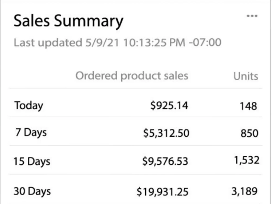The height and width of the screenshot is (204, 272).
Task: Click the 15 Days sales $9,576.53
Action: coord(165,161)
